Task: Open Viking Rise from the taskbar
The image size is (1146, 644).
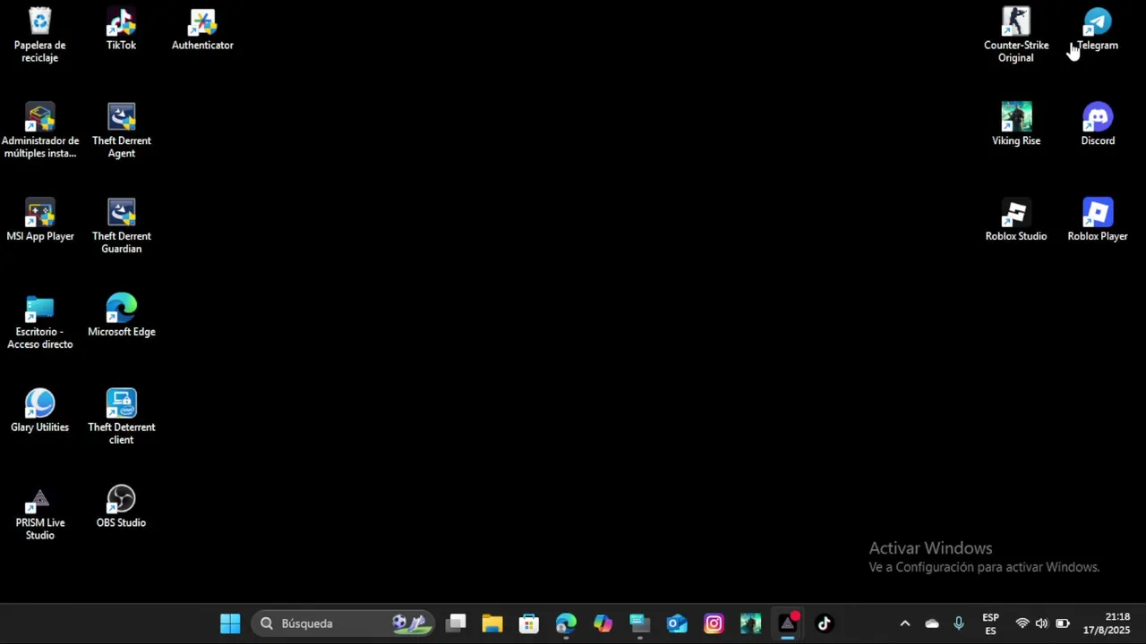Action: 750,623
